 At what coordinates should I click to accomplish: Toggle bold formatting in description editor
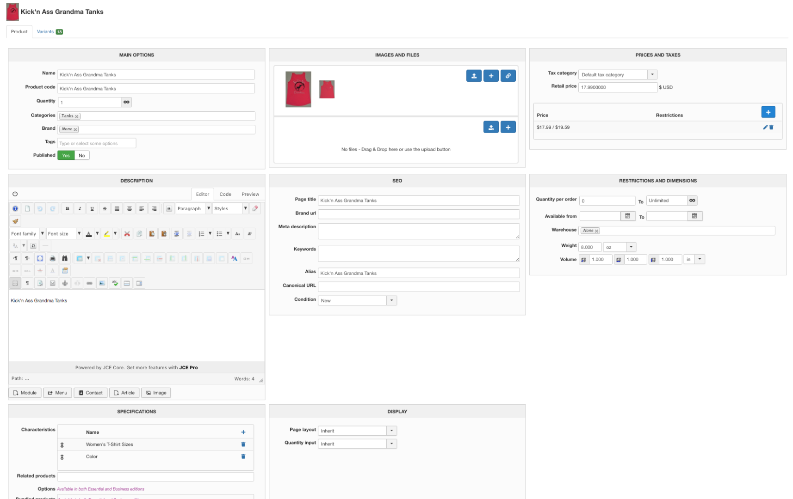[x=68, y=209]
